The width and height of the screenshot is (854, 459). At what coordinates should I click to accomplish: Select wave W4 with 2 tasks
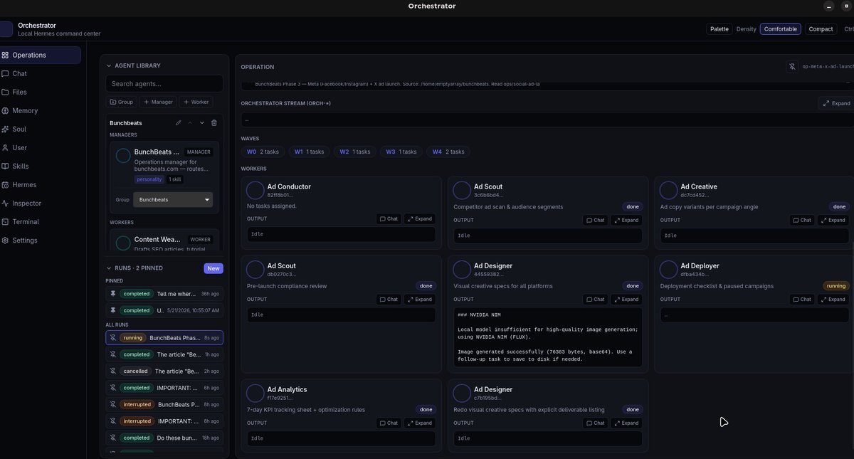tap(448, 152)
